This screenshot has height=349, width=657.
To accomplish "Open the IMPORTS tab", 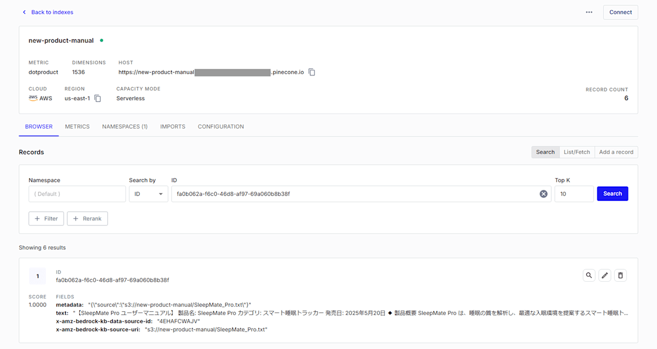I will (x=172, y=126).
